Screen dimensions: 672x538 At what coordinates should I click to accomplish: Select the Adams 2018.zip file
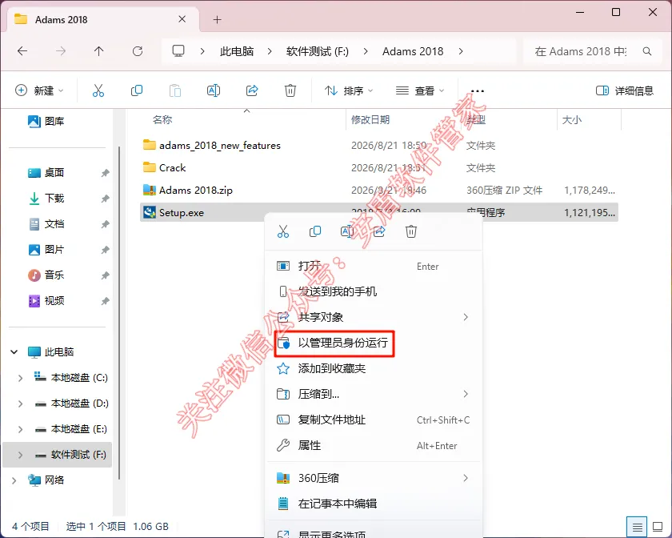195,190
